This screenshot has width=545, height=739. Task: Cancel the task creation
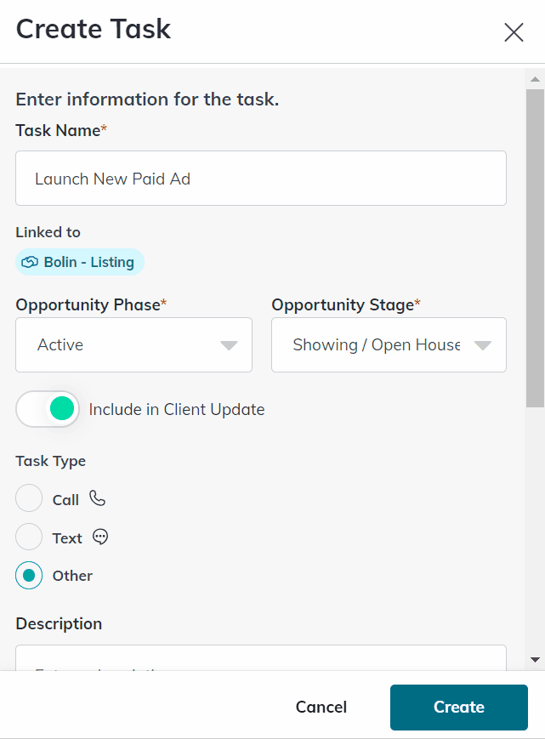[x=321, y=707]
